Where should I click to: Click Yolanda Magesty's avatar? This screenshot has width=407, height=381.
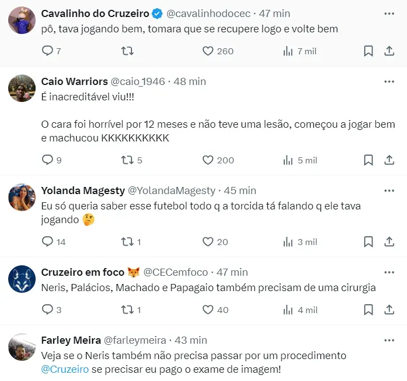pos(22,197)
